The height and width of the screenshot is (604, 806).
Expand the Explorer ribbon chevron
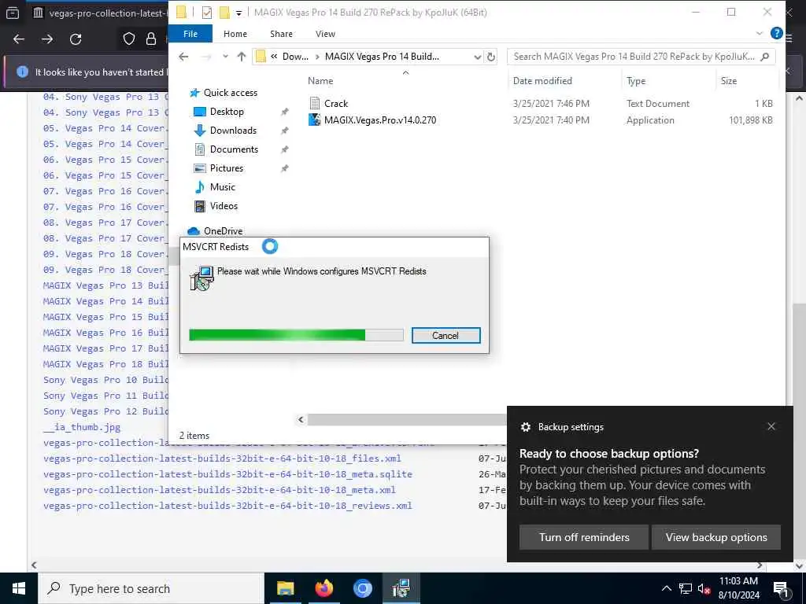coord(760,34)
